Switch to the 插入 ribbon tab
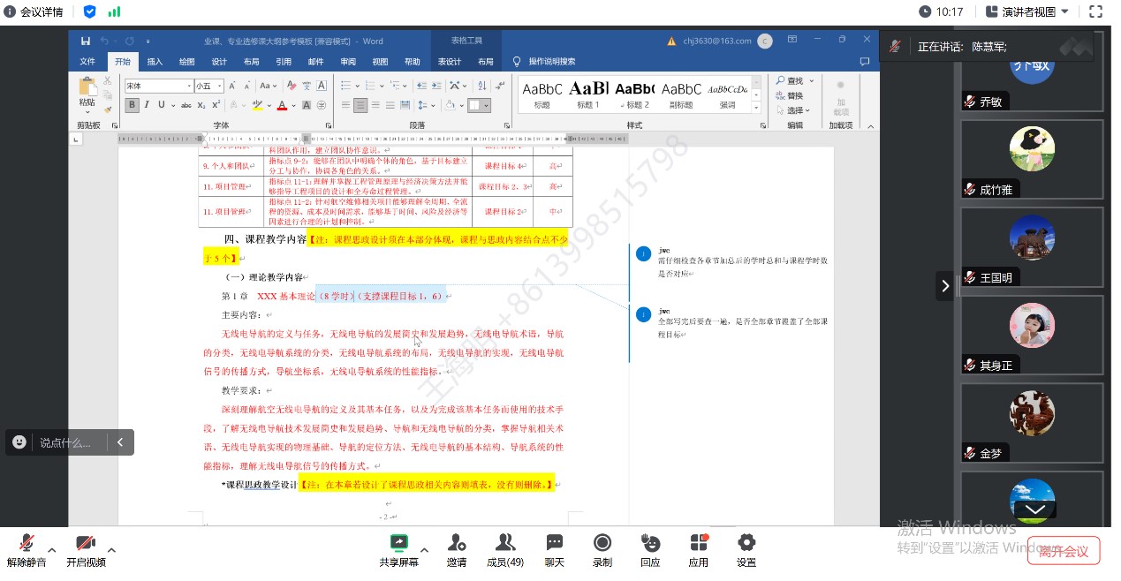 (x=155, y=62)
